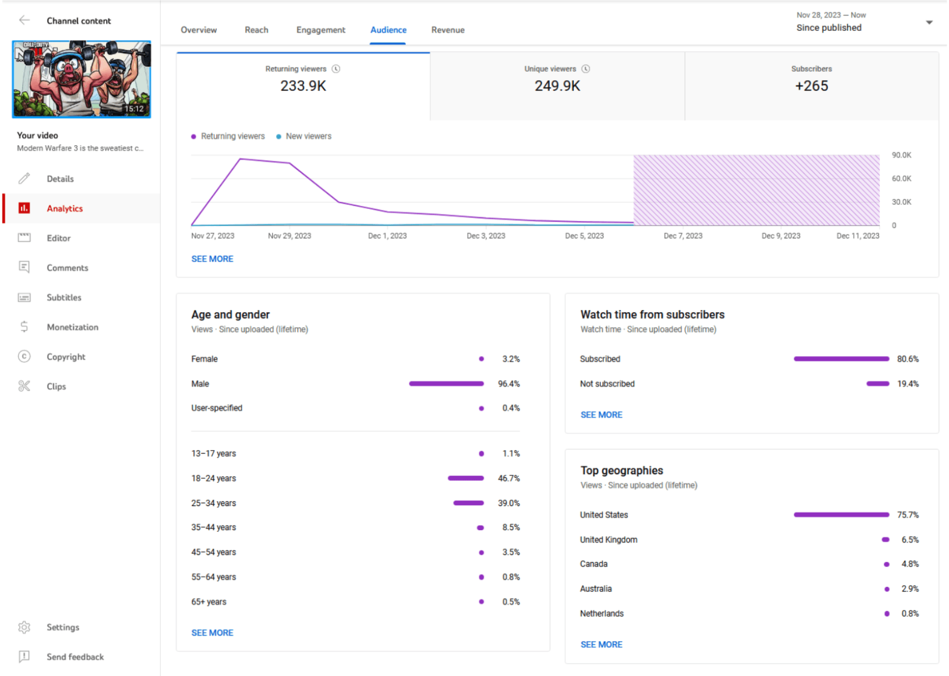Open Details via the pencil icon
This screenshot has width=949, height=676.
coord(24,179)
